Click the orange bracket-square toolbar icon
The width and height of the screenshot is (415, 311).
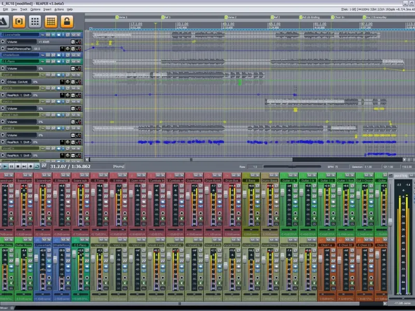(19, 21)
